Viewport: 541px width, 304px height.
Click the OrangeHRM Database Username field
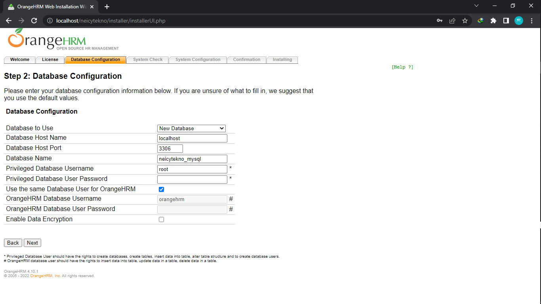click(192, 199)
